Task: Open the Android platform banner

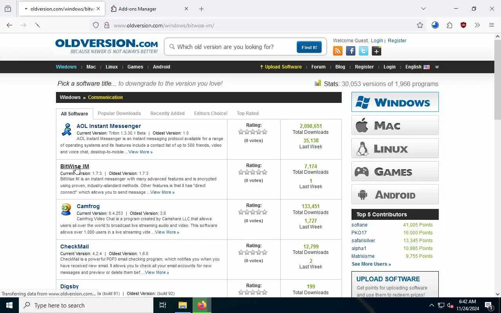Action: coord(395,194)
